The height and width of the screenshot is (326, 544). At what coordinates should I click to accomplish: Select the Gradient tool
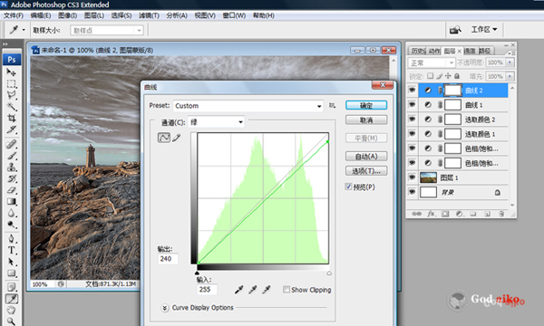pos(11,201)
